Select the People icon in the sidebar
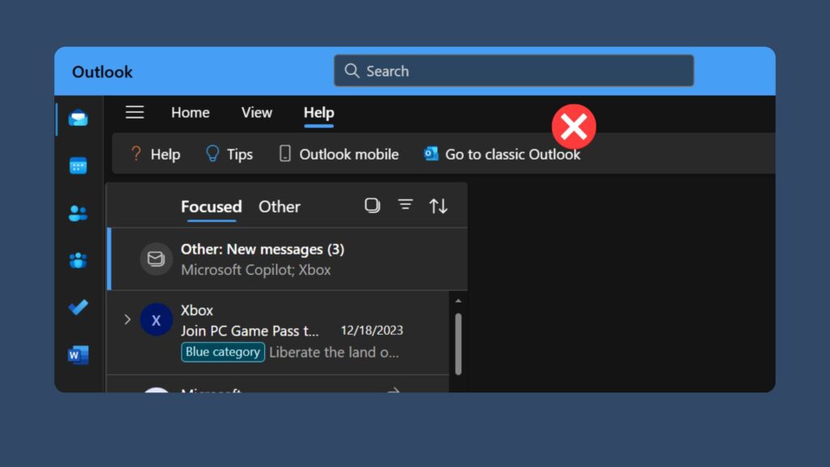The image size is (830, 467). pos(78,212)
